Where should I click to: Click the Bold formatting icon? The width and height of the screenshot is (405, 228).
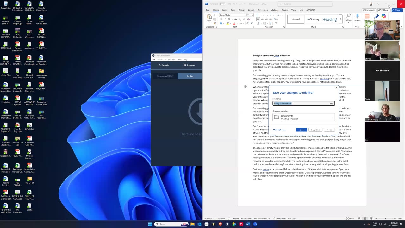[x=221, y=19]
